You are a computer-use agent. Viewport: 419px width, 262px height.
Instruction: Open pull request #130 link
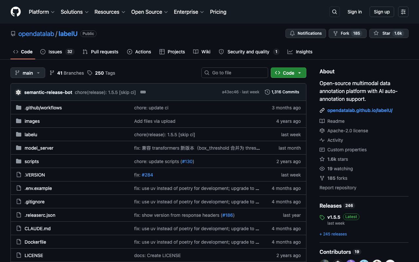point(187,161)
